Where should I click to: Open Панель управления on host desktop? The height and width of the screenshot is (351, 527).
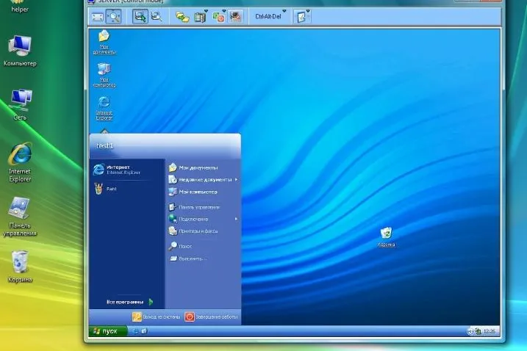20,217
